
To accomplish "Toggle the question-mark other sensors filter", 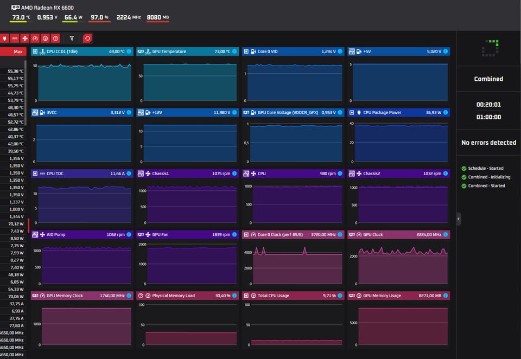I will click(x=56, y=39).
